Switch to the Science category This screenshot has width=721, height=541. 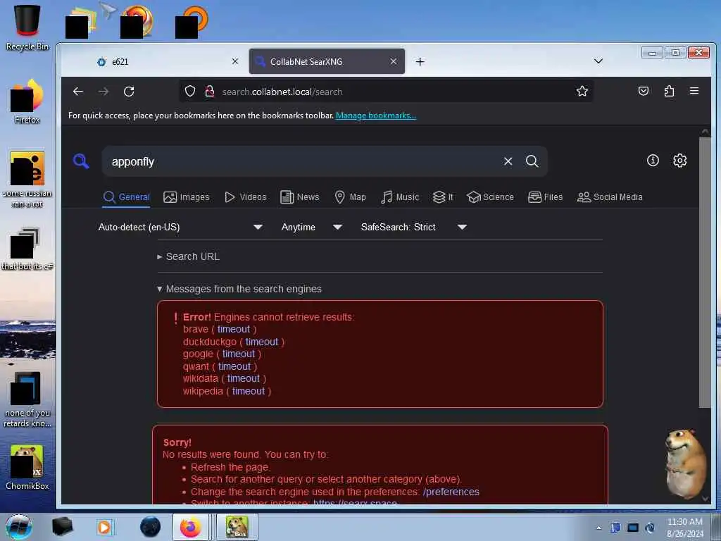pos(490,197)
